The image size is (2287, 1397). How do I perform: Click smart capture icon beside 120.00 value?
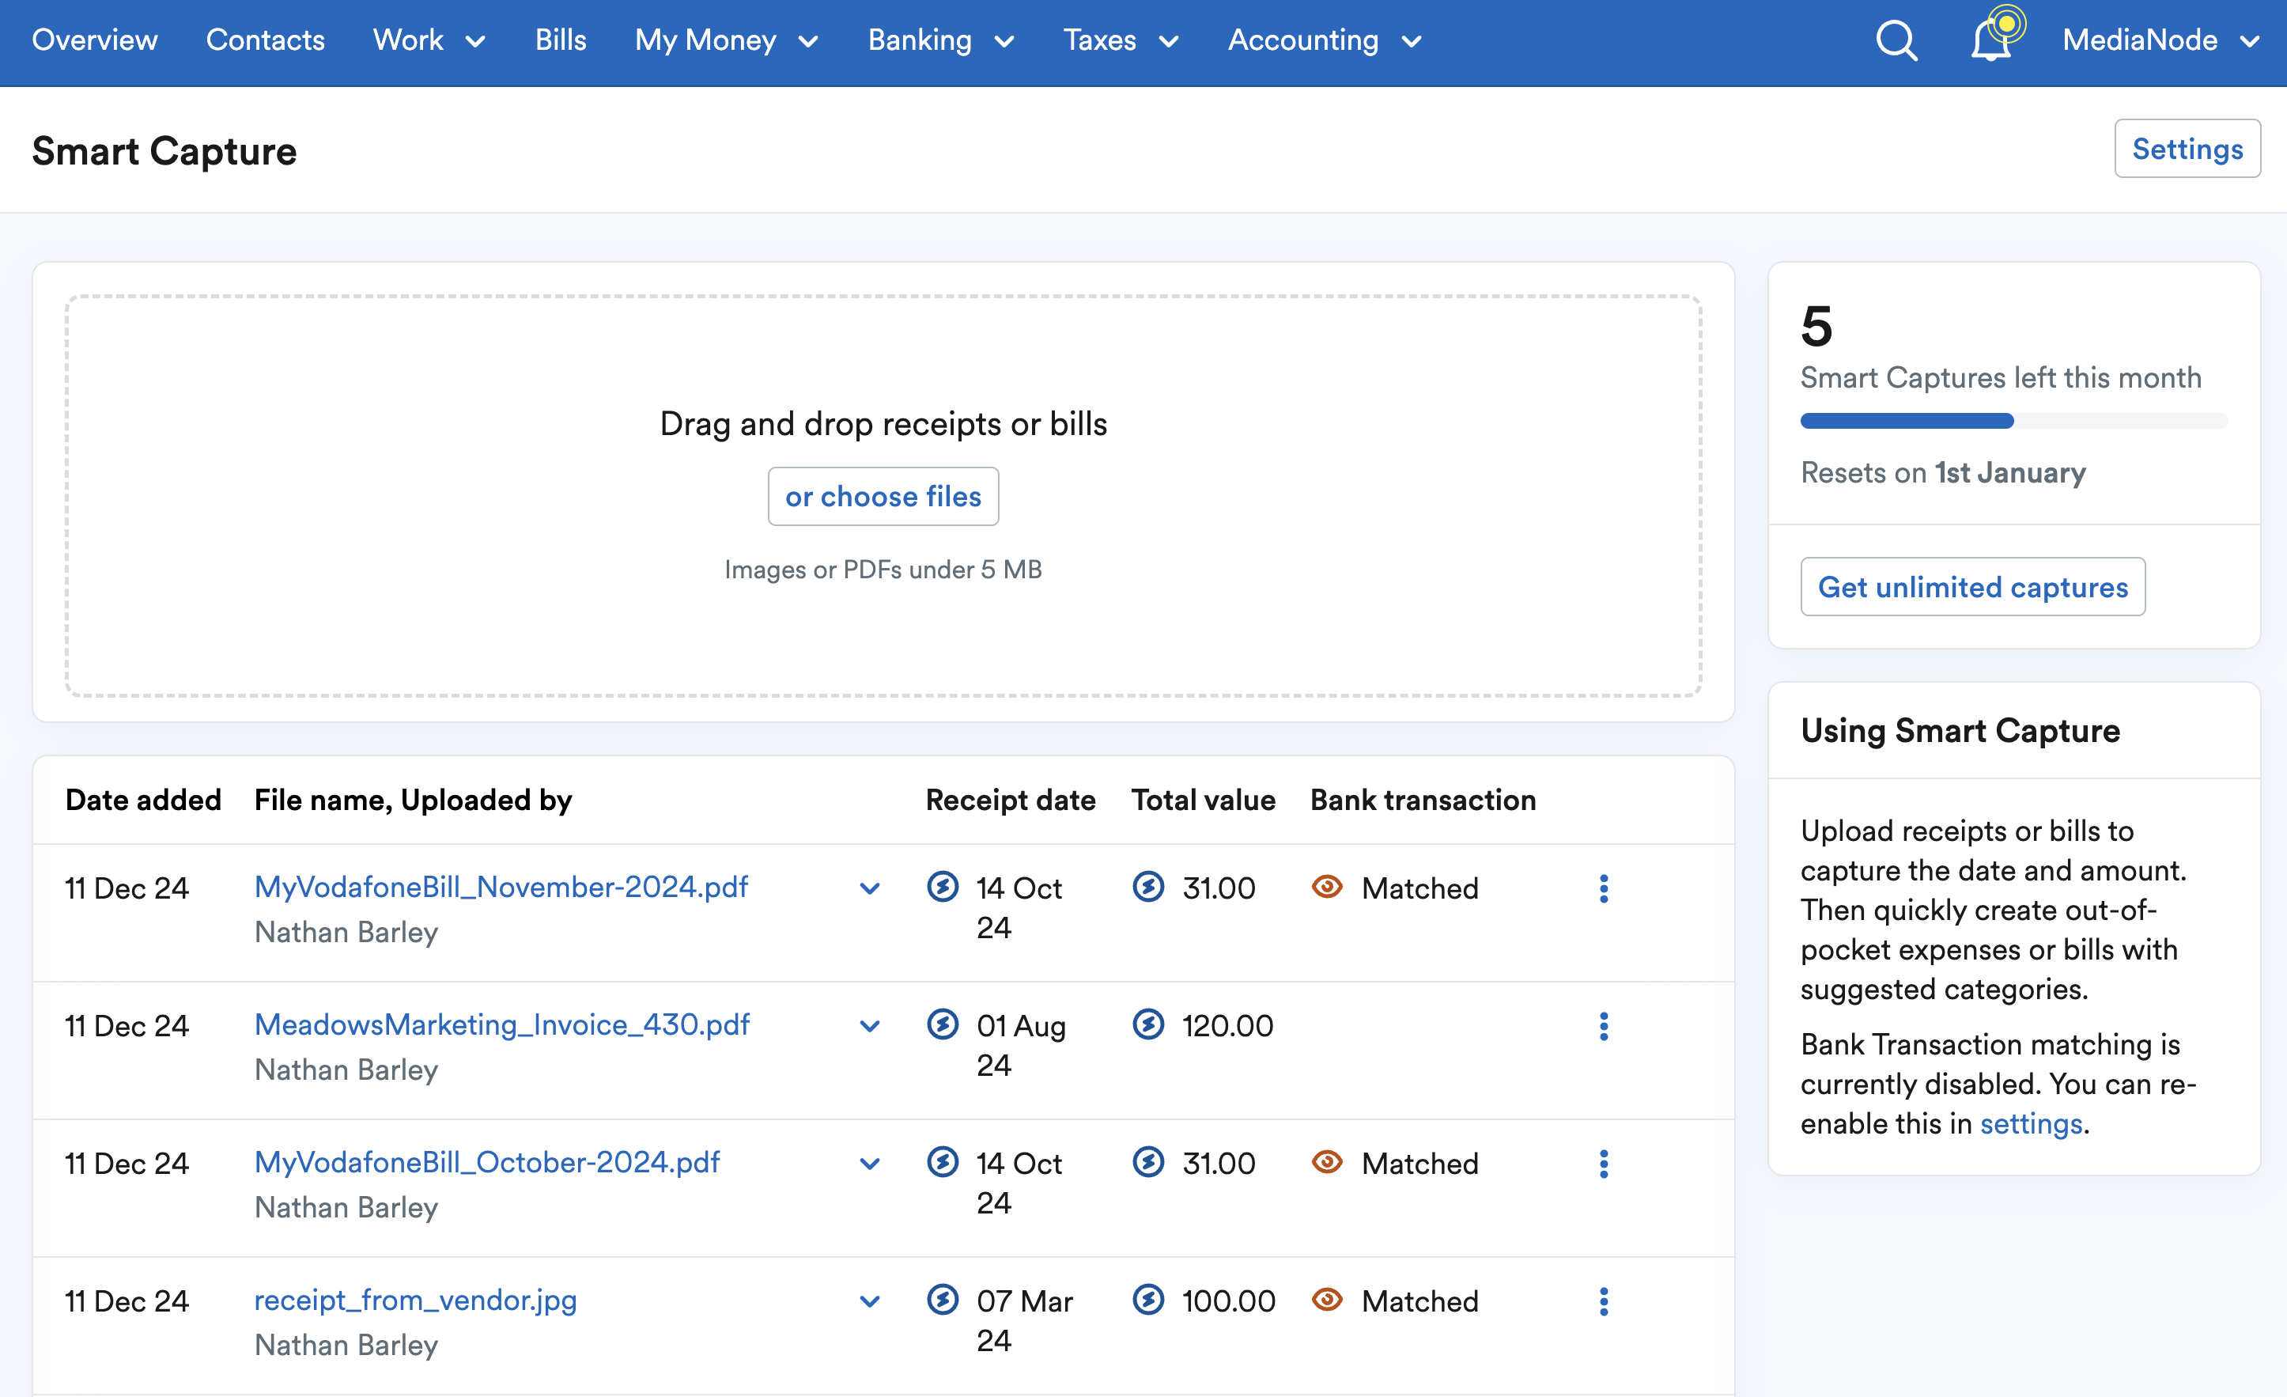point(1148,1024)
